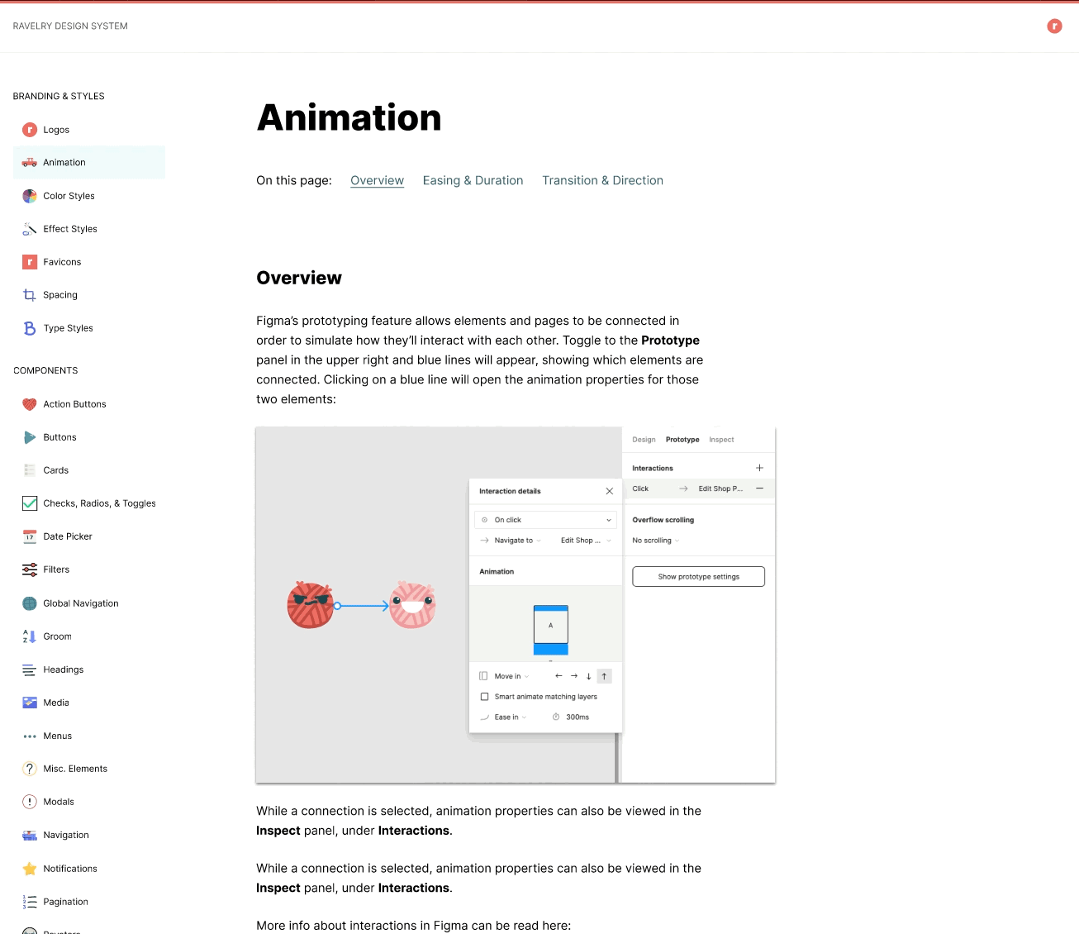
Task: Select the move-right direction arrow
Action: click(x=574, y=676)
